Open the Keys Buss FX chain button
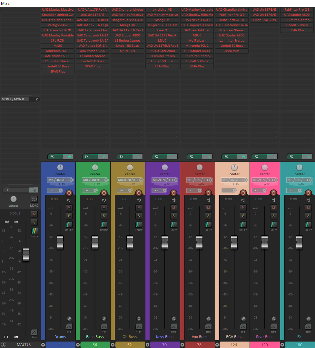This screenshot has height=348, width=315. [x=160, y=157]
